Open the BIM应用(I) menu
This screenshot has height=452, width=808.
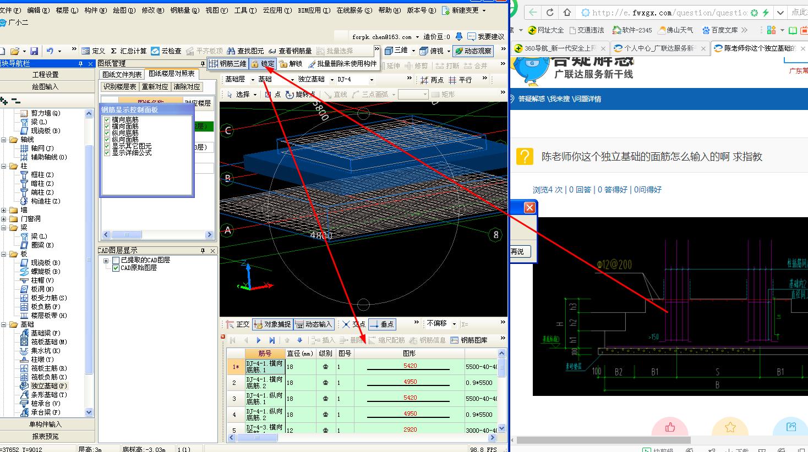314,10
